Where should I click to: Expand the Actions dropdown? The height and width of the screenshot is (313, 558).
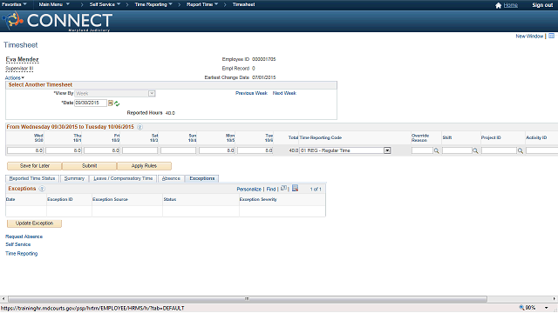(15, 77)
